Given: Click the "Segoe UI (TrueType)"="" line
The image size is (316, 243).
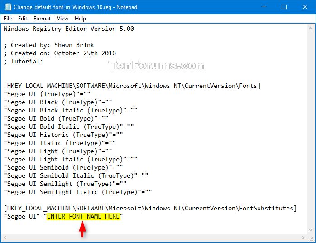Looking at the screenshot, I should tap(47, 94).
